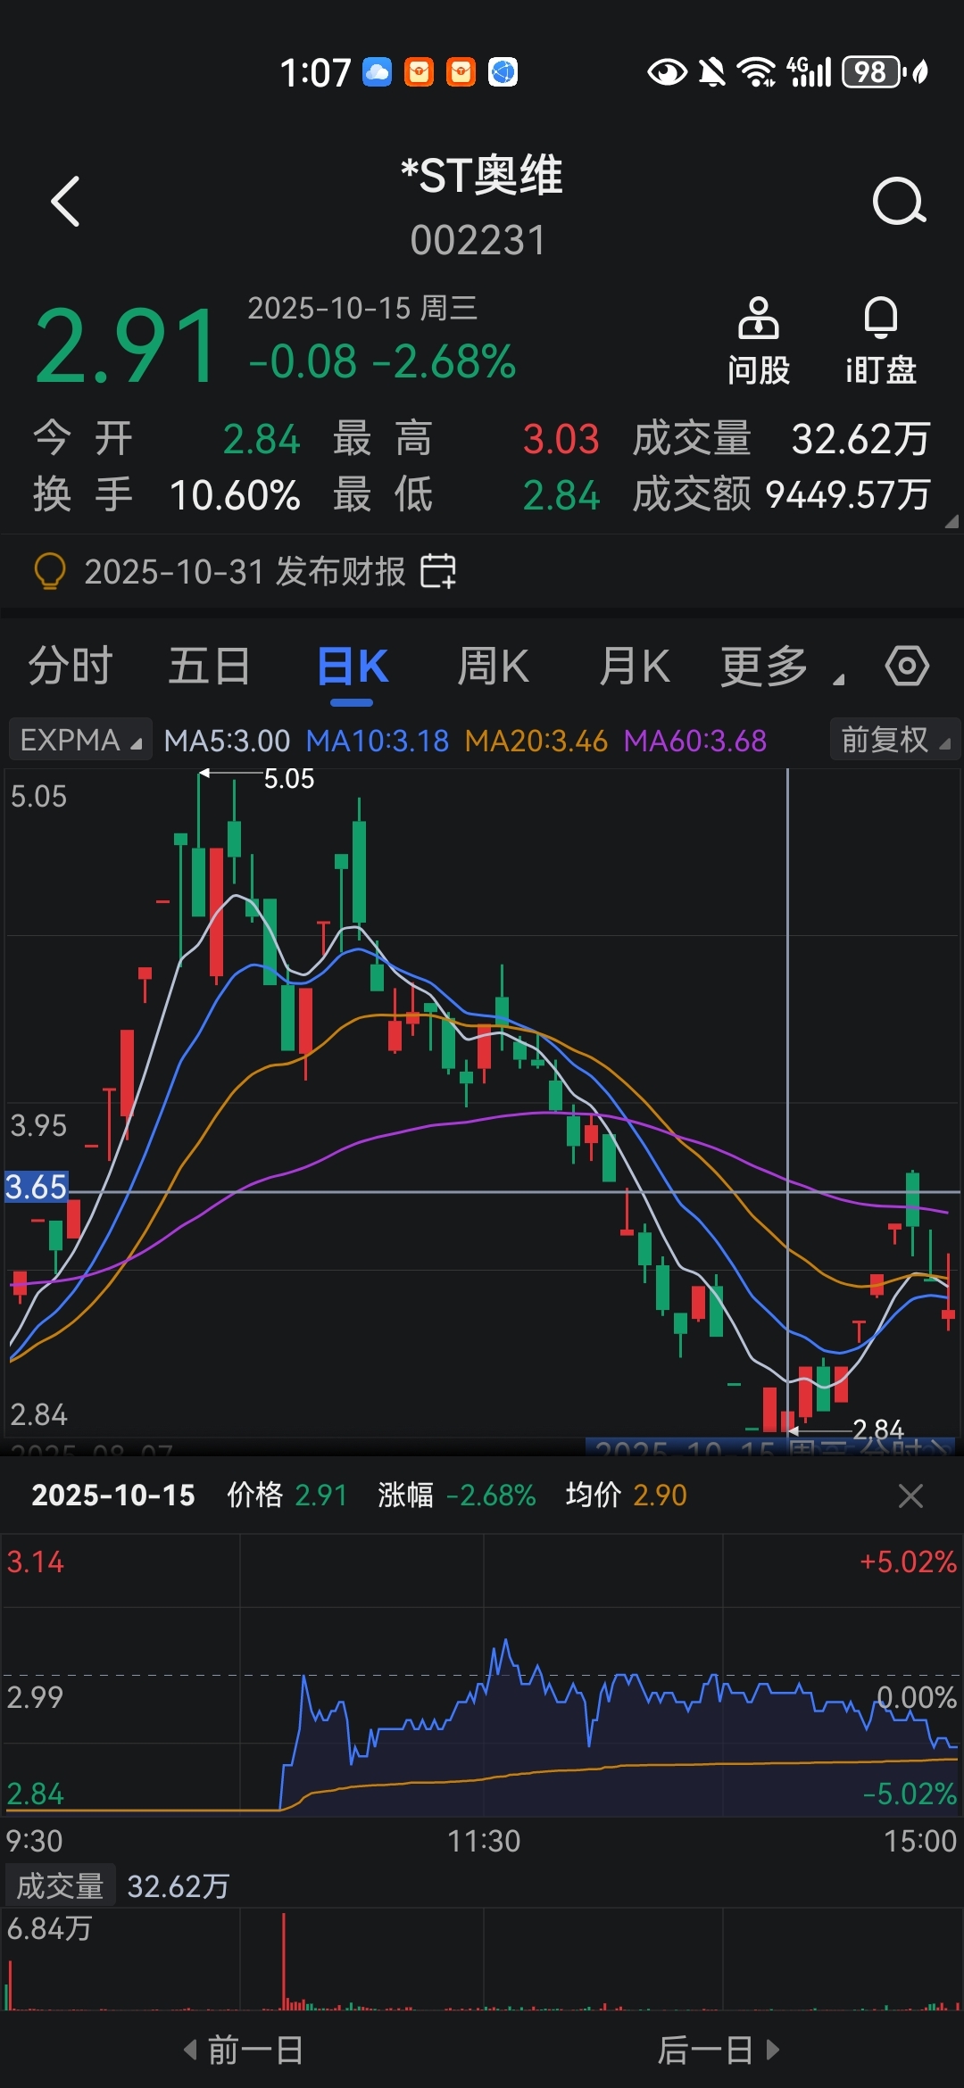This screenshot has height=2088, width=964.
Task: Tap the date 2025-10-15 周三 in header
Action: [x=362, y=309]
